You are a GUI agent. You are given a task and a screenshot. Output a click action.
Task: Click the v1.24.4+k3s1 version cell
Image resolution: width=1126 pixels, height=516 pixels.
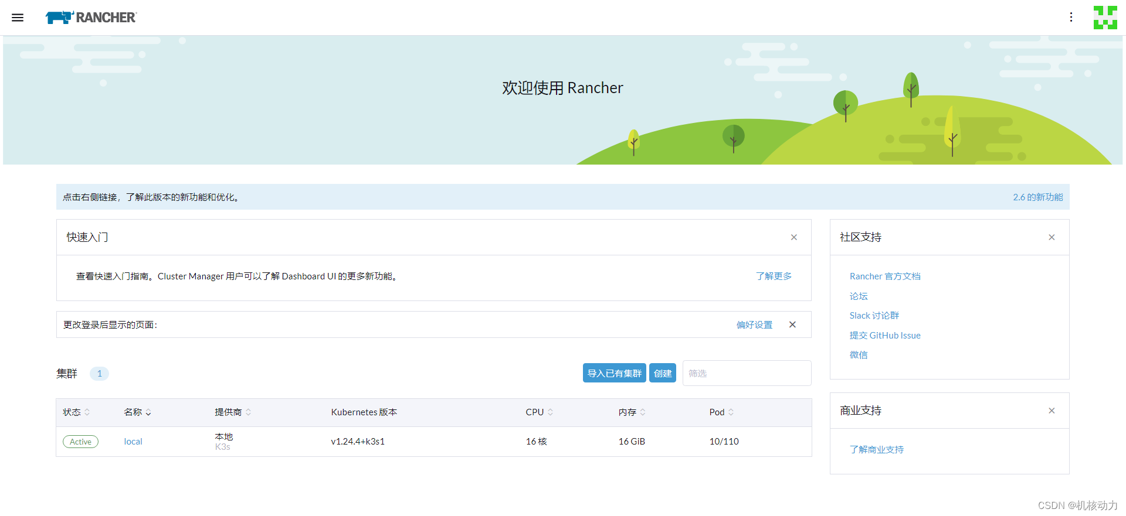tap(358, 442)
